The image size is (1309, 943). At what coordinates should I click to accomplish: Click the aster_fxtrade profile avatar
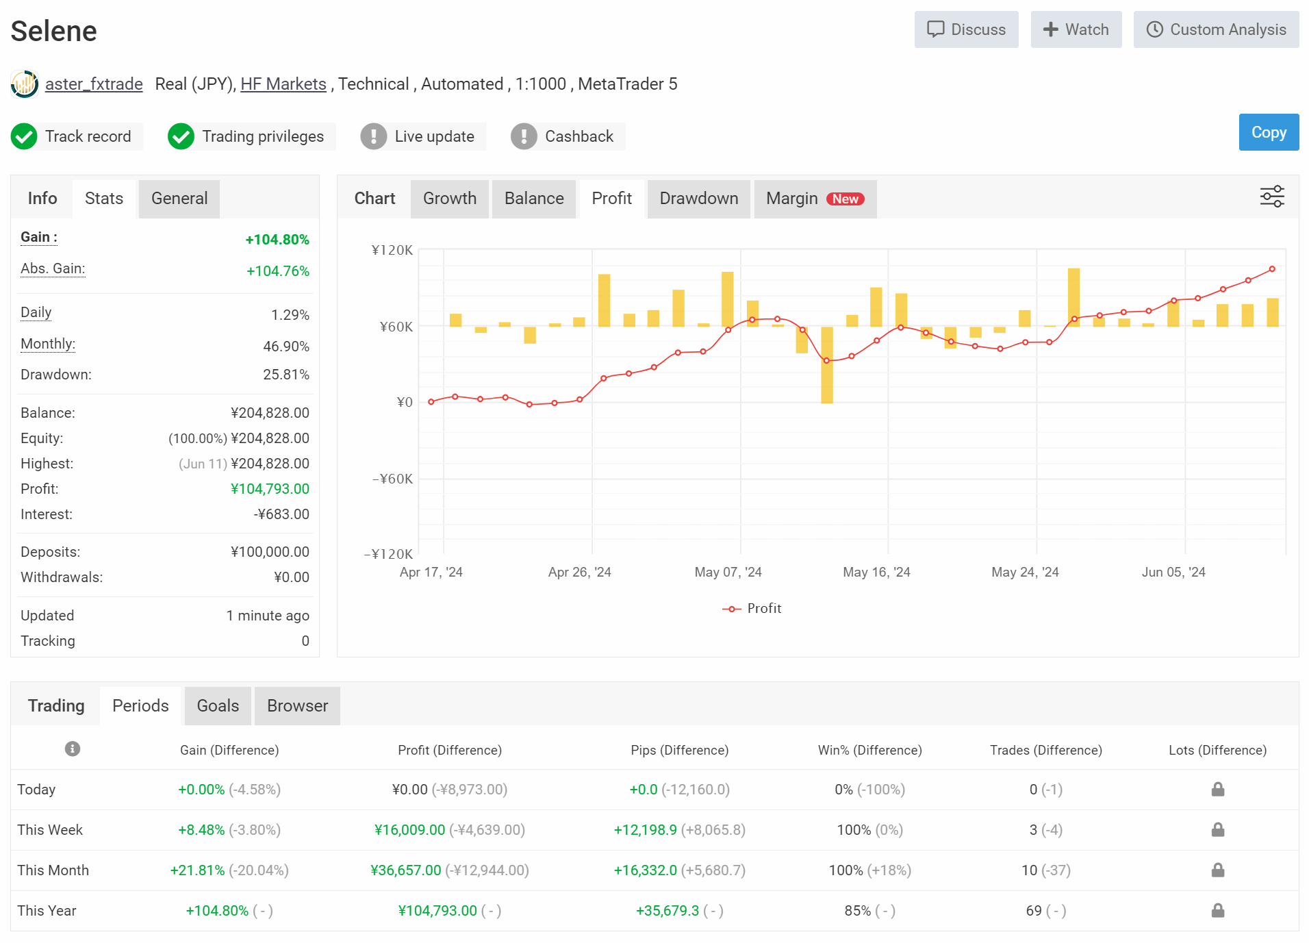[x=25, y=84]
